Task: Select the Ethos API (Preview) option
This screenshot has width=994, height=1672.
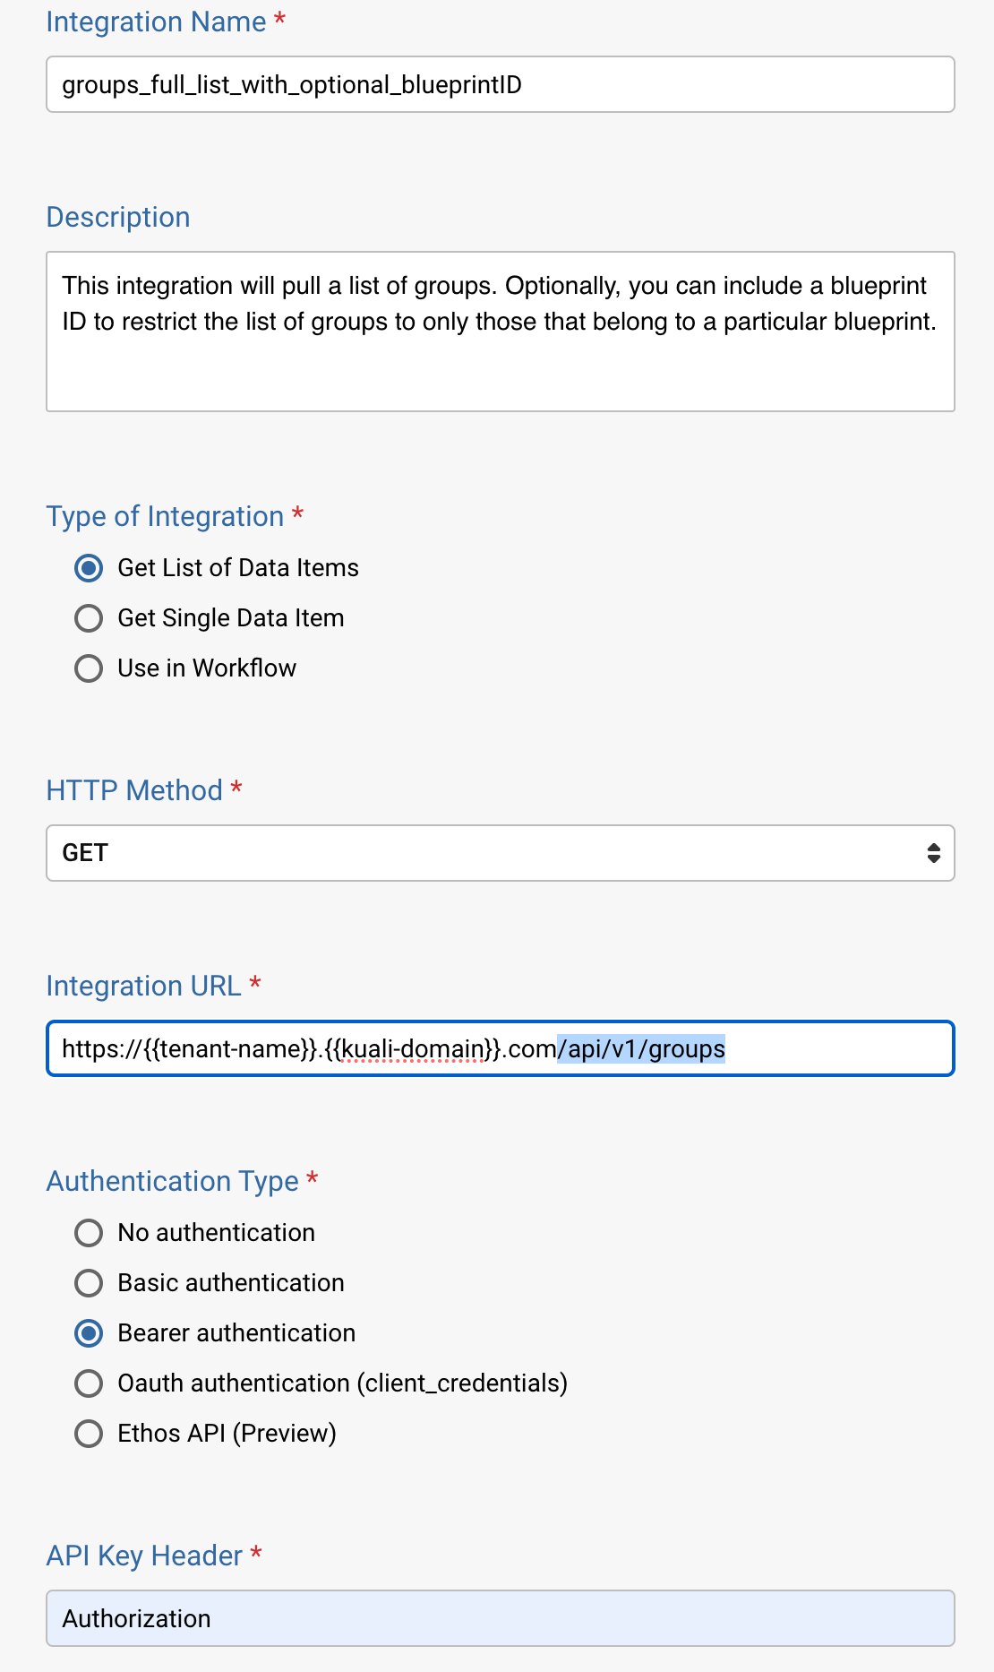Action: pyautogui.click(x=89, y=1434)
